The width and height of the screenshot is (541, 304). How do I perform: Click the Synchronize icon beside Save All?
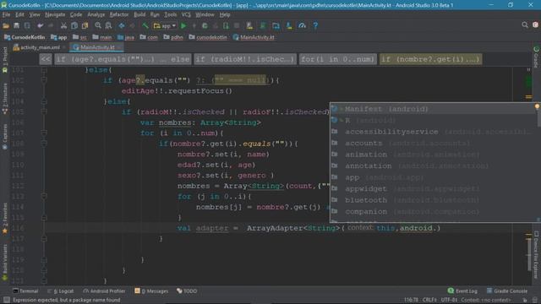click(27, 26)
